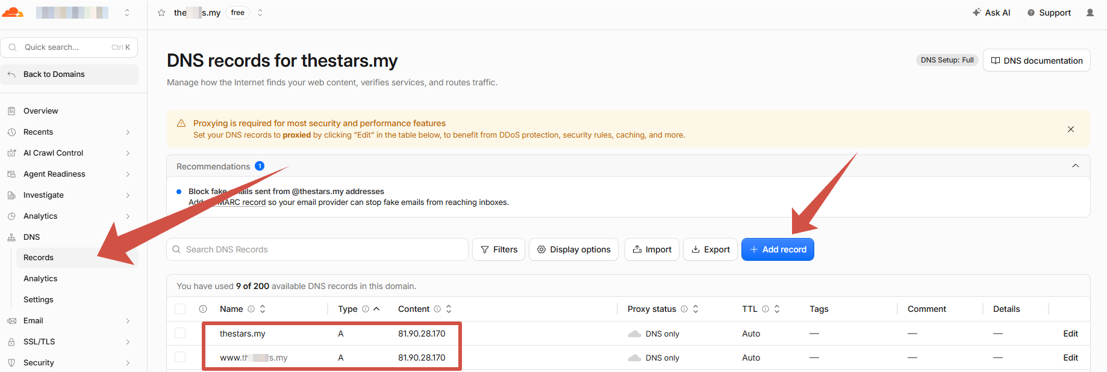The width and height of the screenshot is (1107, 372).
Task: Open the Filters button
Action: point(499,249)
